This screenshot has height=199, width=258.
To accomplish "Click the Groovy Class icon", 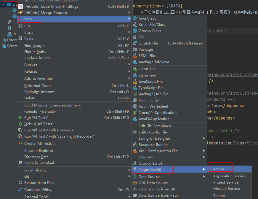I will pyautogui.click(x=135, y=31).
